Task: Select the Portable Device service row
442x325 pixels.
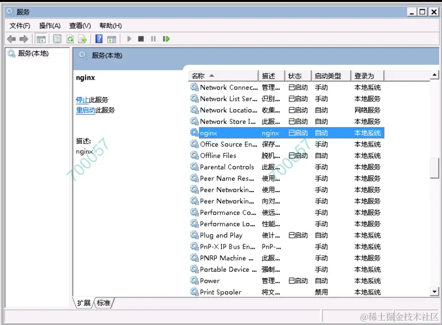Action: tap(286, 269)
